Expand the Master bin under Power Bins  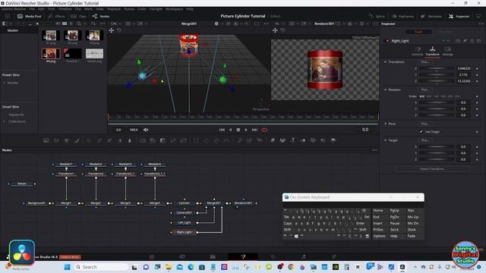[4, 83]
